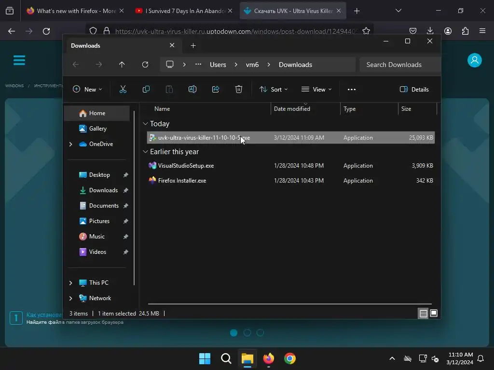Open Firefox list all tabs dropdown
The width and height of the screenshot is (494, 370).
pos(398,11)
